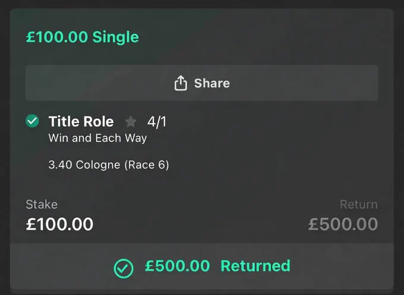Click the circled checkmark beside £500.00 Returned
This screenshot has width=404, height=295.
coord(124,268)
